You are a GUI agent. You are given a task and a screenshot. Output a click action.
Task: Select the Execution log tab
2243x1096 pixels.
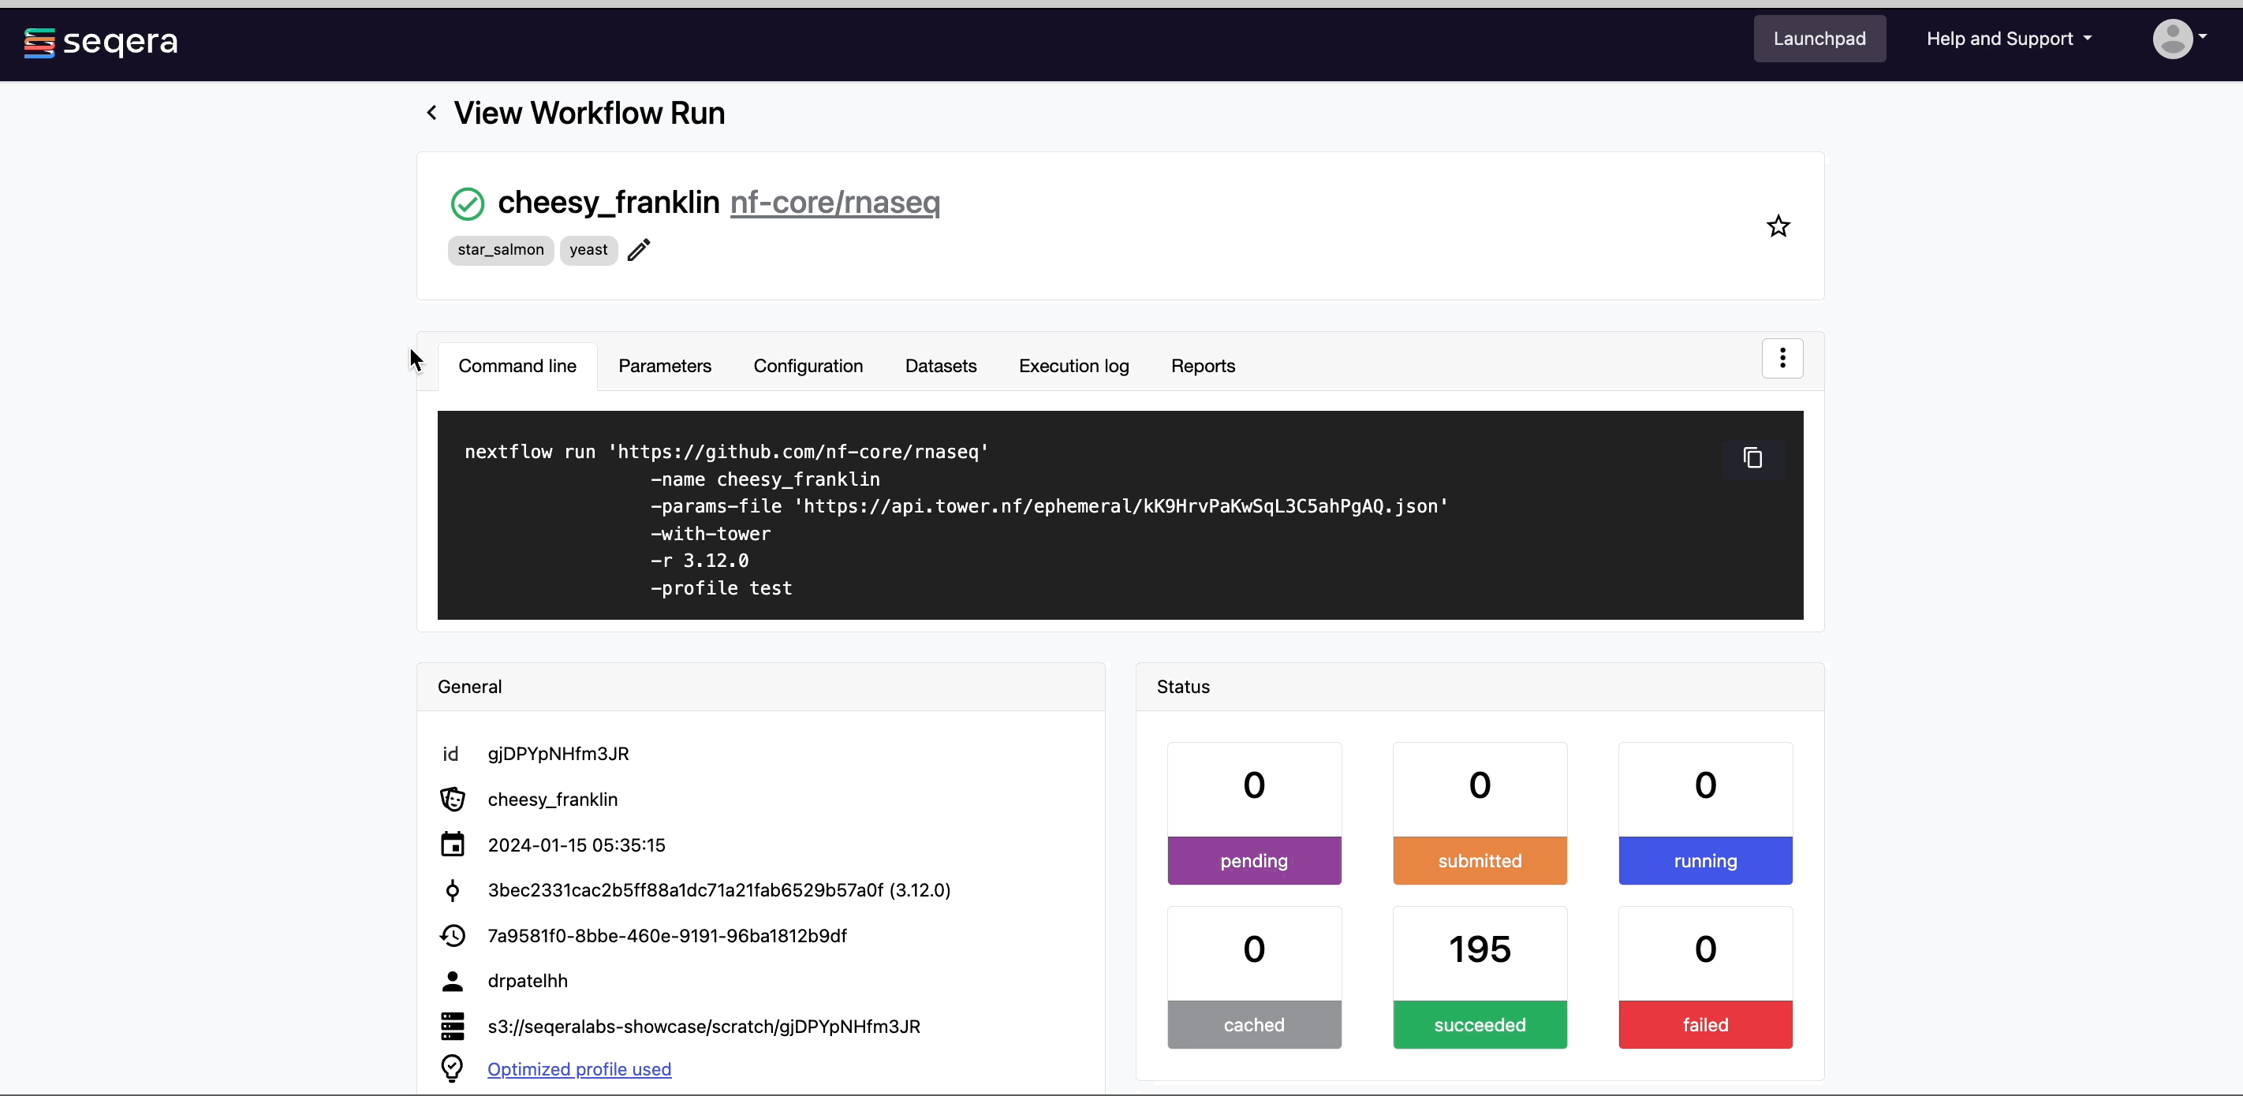[1073, 365]
